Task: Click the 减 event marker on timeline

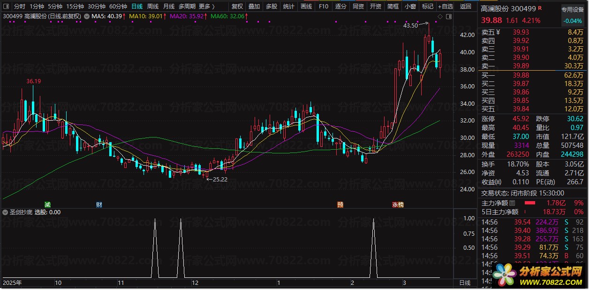Action: coord(47,205)
